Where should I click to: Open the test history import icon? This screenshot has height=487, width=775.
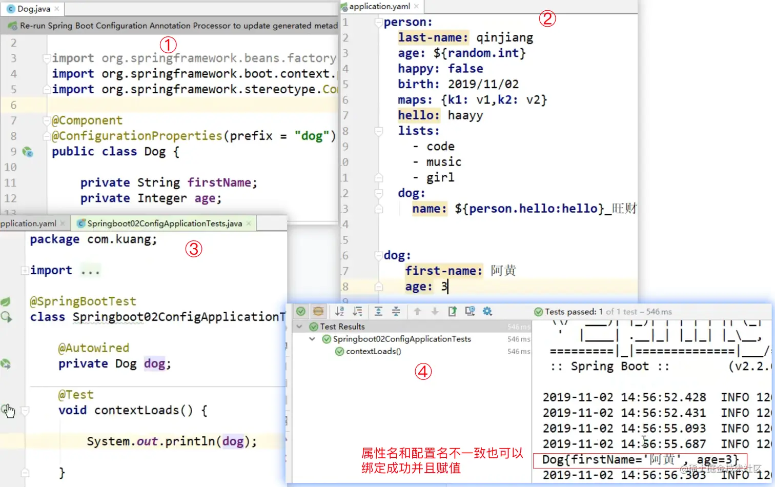click(x=470, y=311)
